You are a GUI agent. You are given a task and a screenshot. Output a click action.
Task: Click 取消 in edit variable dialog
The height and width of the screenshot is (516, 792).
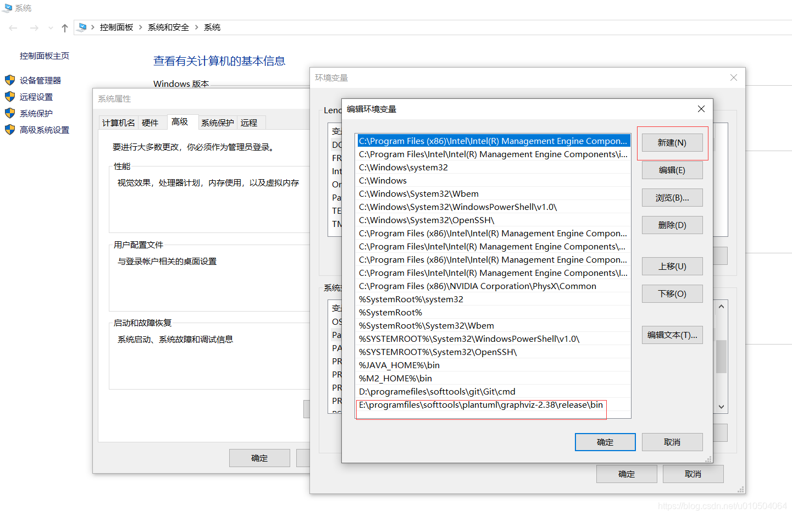(x=672, y=442)
